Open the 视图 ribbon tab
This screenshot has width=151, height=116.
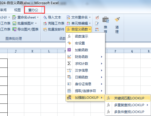click(x=17, y=10)
